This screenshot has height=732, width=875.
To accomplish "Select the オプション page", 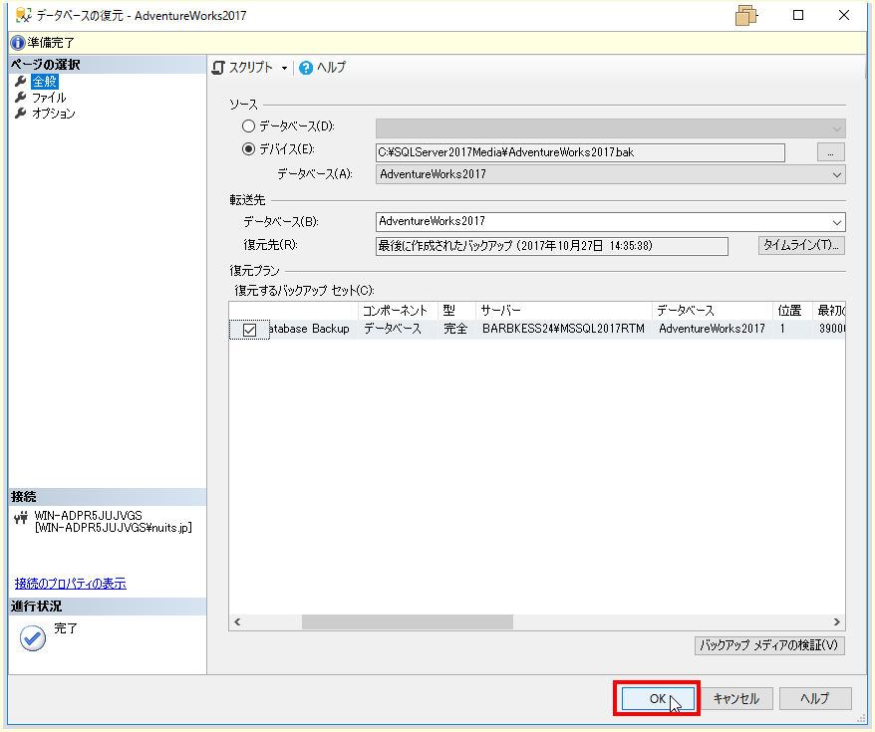I will [53, 114].
